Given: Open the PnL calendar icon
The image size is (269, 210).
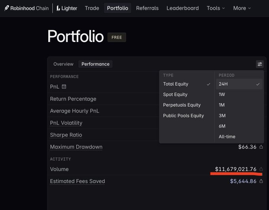Looking at the screenshot, I should point(64,86).
